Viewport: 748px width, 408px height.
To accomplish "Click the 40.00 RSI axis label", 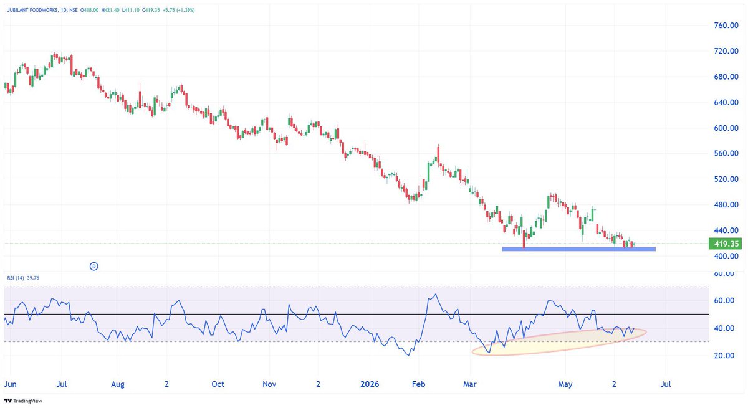I will pos(724,328).
